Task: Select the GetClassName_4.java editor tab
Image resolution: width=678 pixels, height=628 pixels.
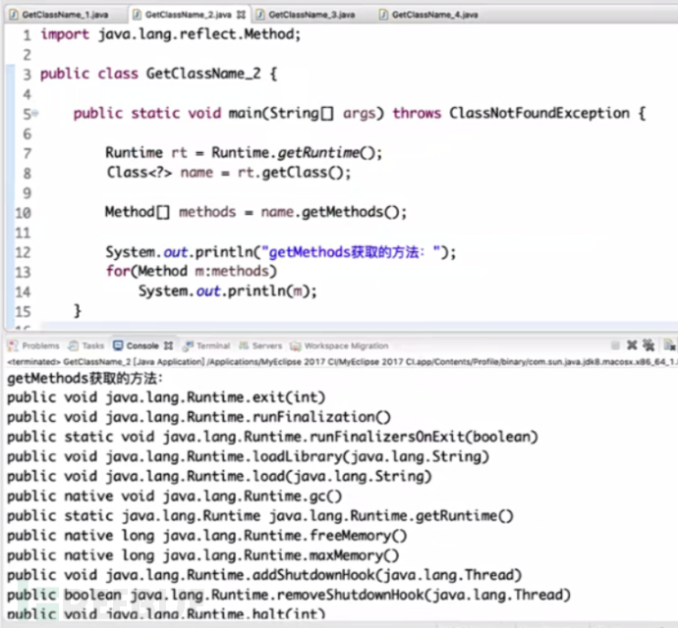Action: click(x=432, y=16)
